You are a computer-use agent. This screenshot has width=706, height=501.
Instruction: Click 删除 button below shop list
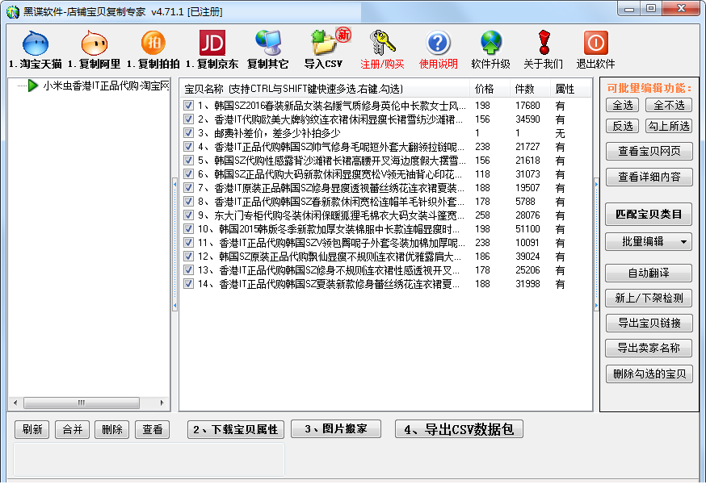coord(112,429)
